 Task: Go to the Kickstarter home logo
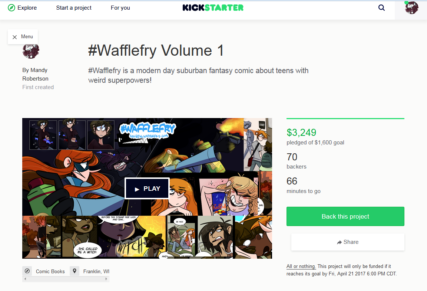(x=213, y=8)
